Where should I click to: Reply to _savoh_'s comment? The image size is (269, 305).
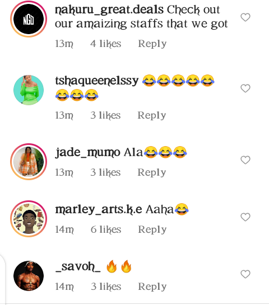tap(152, 287)
